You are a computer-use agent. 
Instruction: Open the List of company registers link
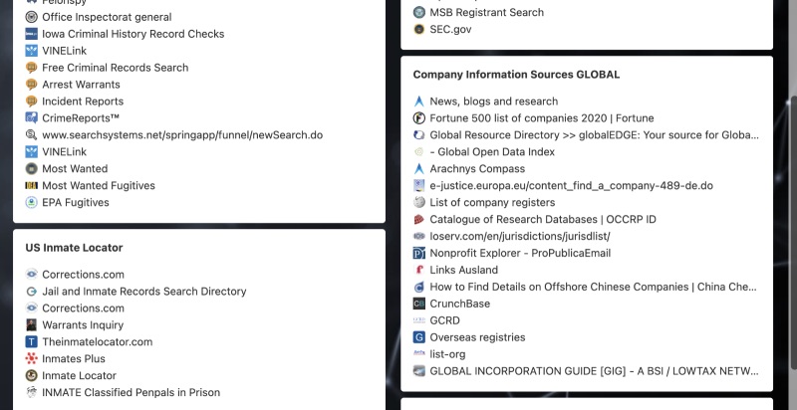tap(492, 202)
